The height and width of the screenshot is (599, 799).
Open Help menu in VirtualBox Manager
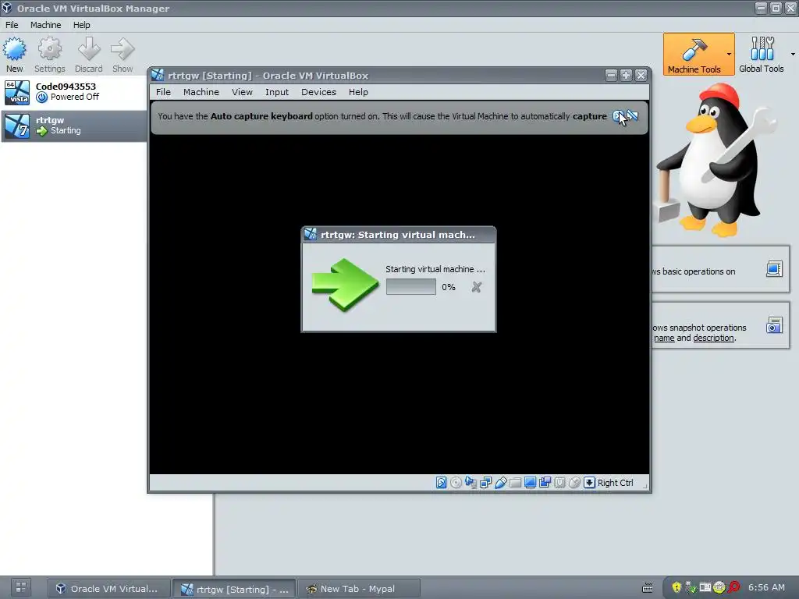tap(81, 25)
